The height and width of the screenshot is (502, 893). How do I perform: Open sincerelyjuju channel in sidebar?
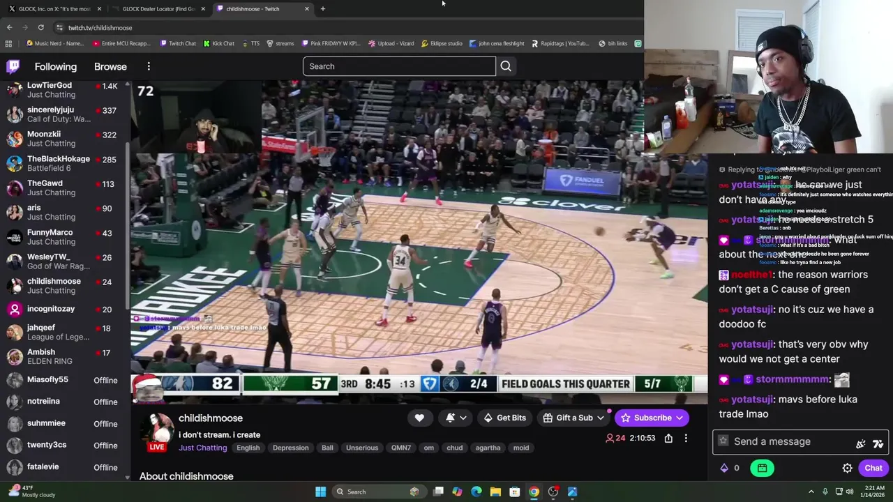pyautogui.click(x=65, y=114)
